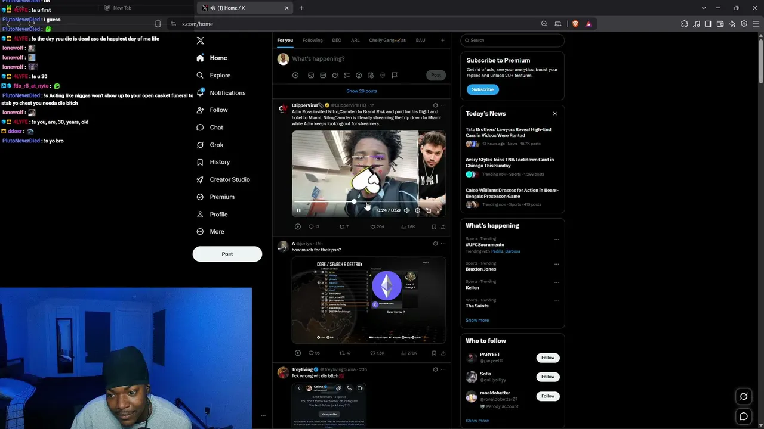The image size is (764, 429).
Task: Open Brave Shields icon in address bar
Action: [575, 24]
